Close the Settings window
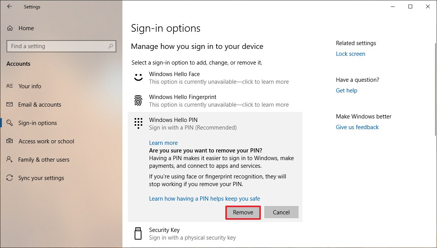Viewport: 437px width, 248px height. click(x=428, y=6)
